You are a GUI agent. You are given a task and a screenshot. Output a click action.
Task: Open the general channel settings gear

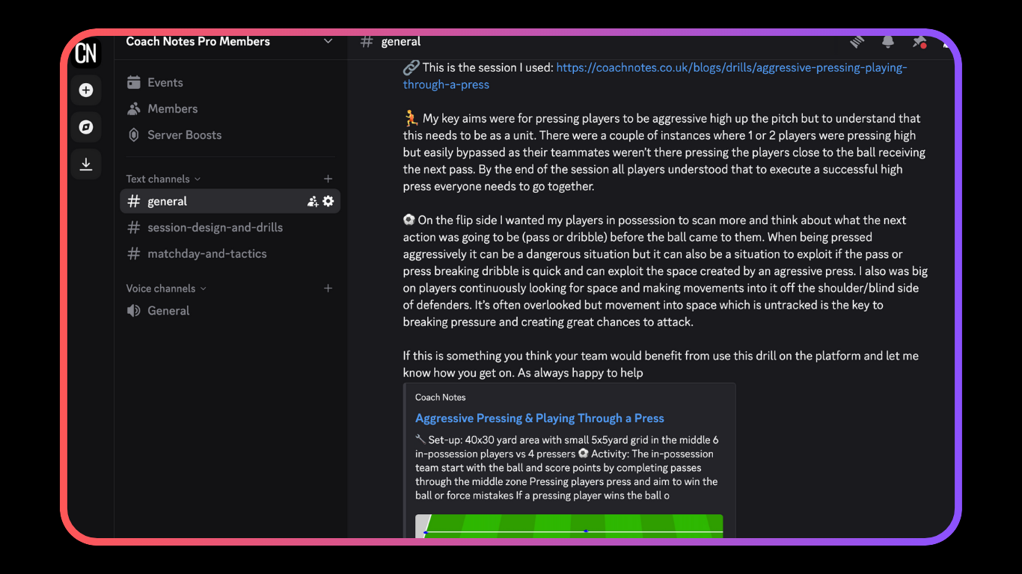pyautogui.click(x=328, y=201)
